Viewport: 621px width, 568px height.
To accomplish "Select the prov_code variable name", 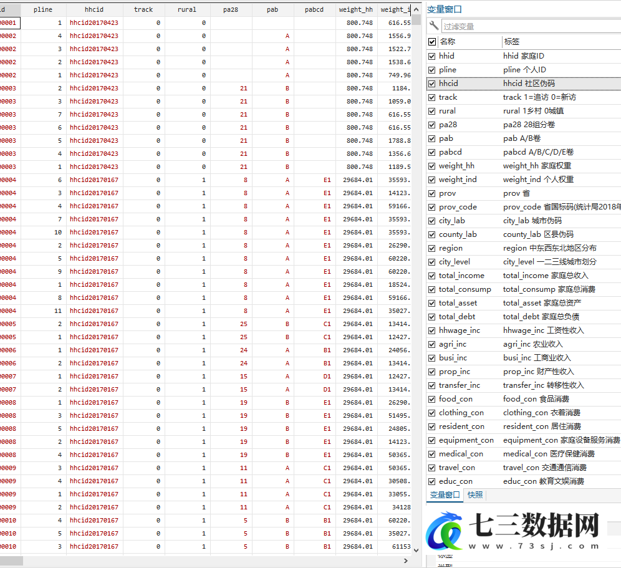I will tap(458, 207).
